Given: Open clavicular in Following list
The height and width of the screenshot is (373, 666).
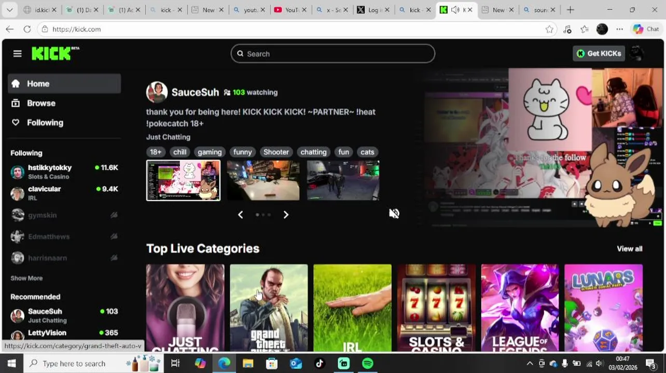Looking at the screenshot, I should click(64, 193).
